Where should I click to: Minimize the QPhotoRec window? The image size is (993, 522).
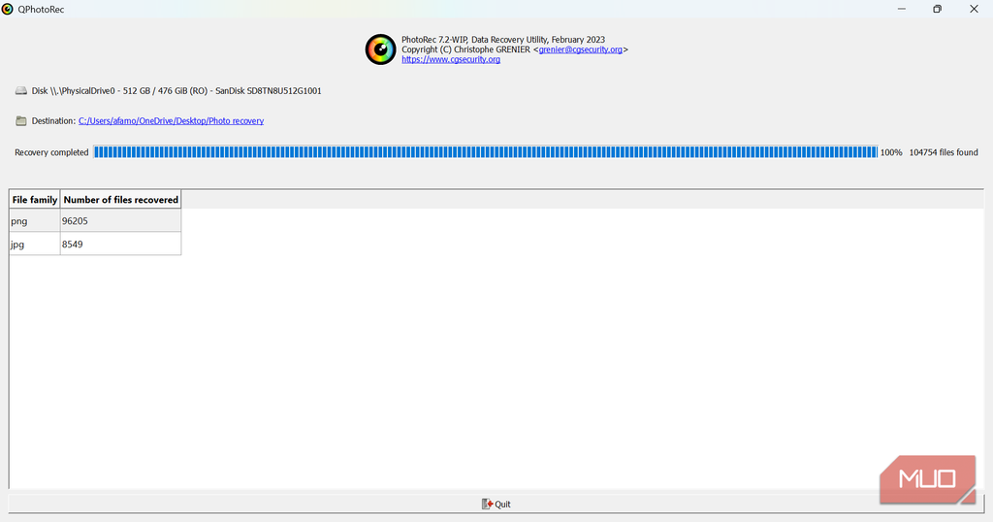click(902, 9)
